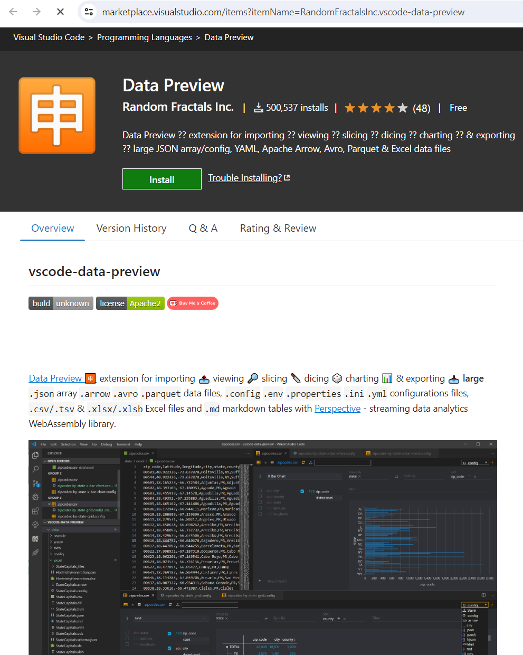Viewport: 523px width, 655px height.
Task: Click Explorer icon in the VS Code screenshot
Action: pyautogui.click(x=35, y=455)
